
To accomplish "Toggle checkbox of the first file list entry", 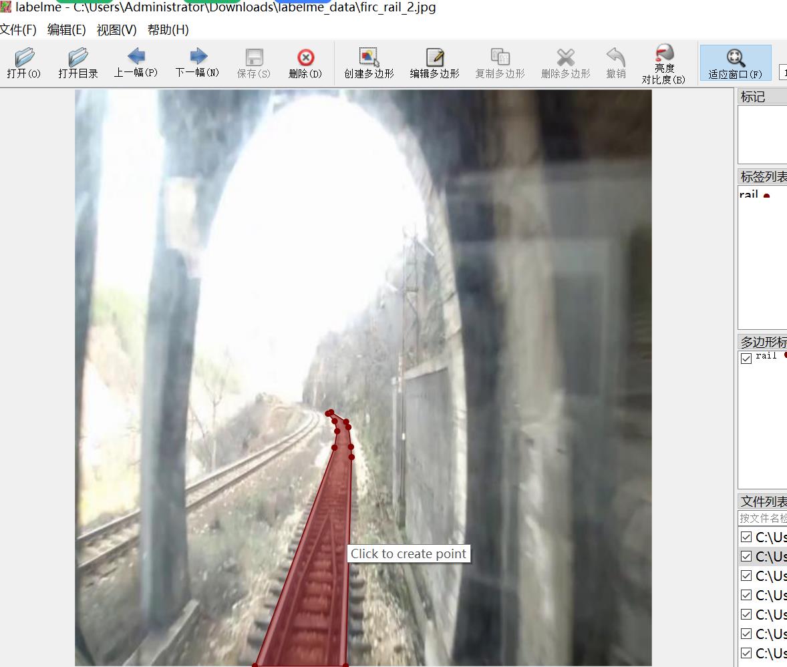I will coord(746,537).
